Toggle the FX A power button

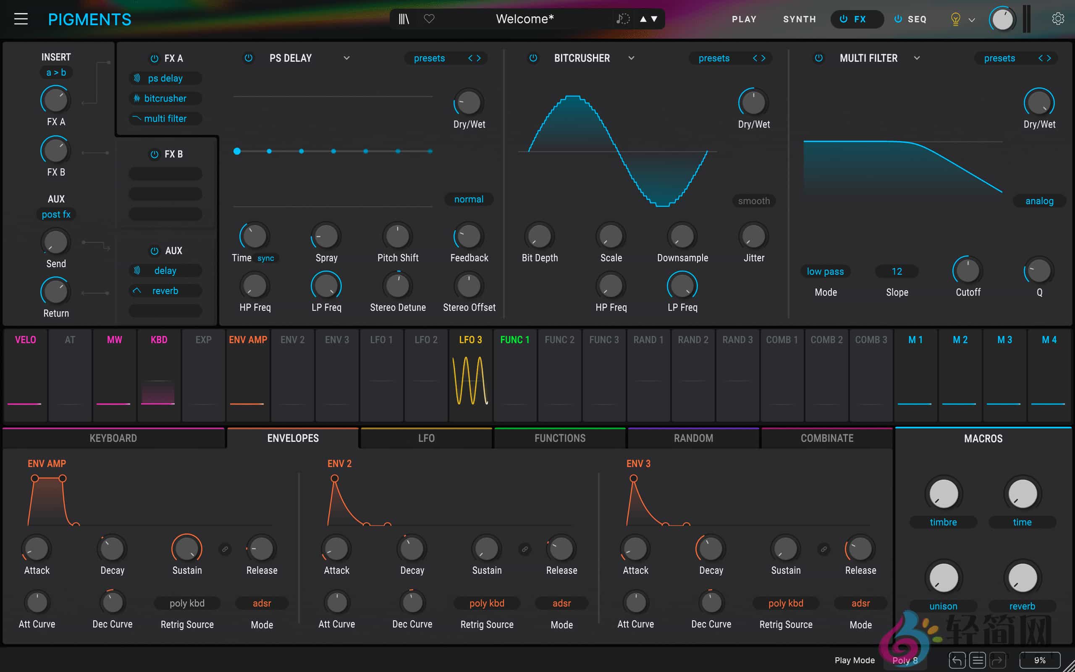point(155,58)
